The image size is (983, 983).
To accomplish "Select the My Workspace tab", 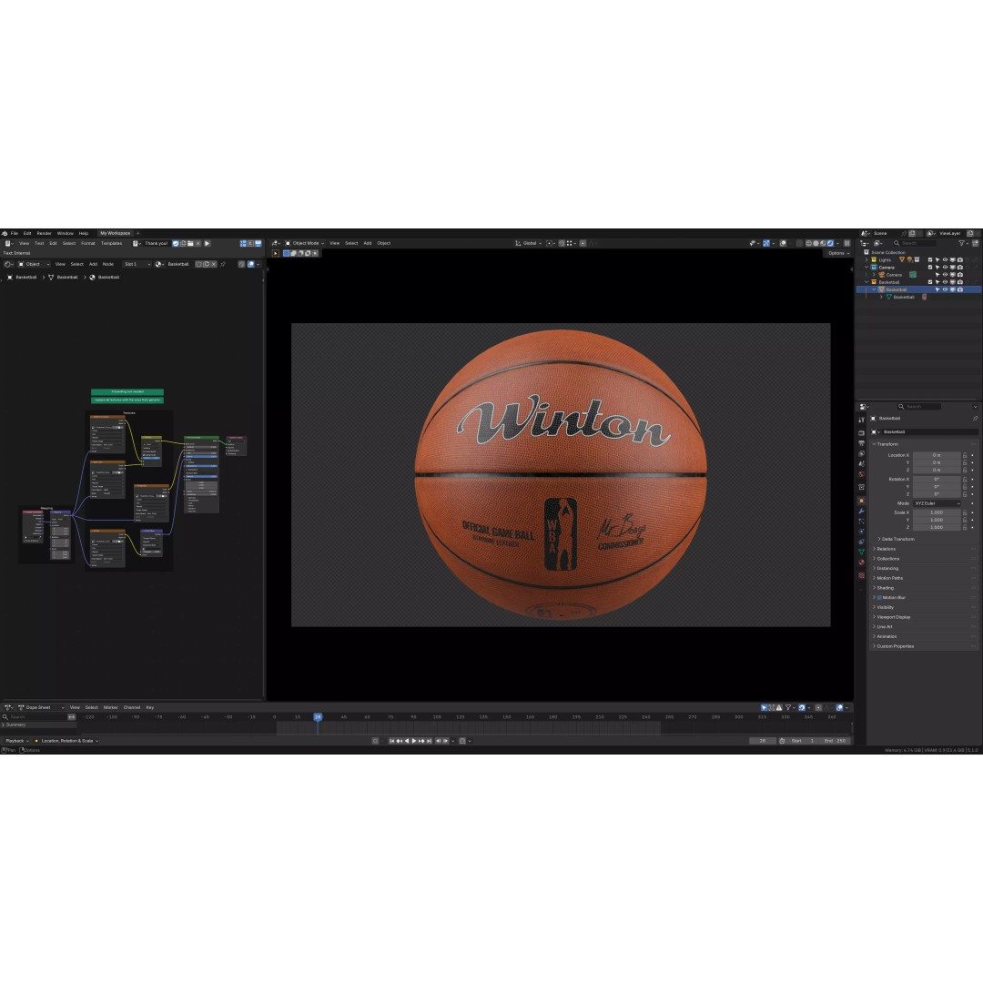I will [x=116, y=233].
